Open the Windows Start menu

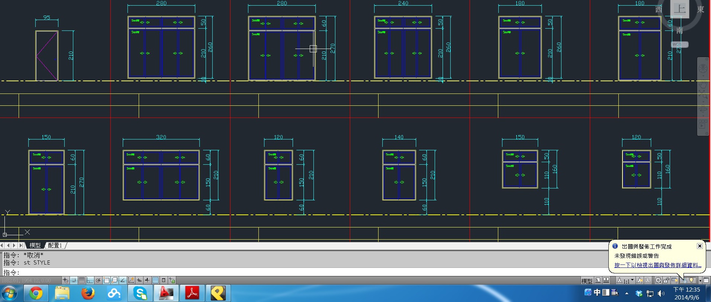9,293
